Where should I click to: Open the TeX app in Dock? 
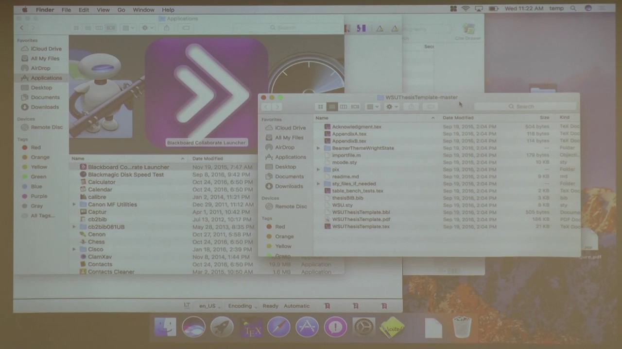tap(250, 328)
